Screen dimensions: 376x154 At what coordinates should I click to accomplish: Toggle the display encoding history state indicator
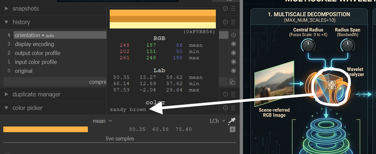[233, 44]
